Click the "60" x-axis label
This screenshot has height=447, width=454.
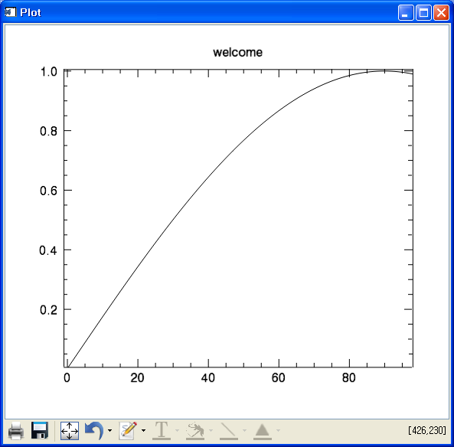[278, 378]
